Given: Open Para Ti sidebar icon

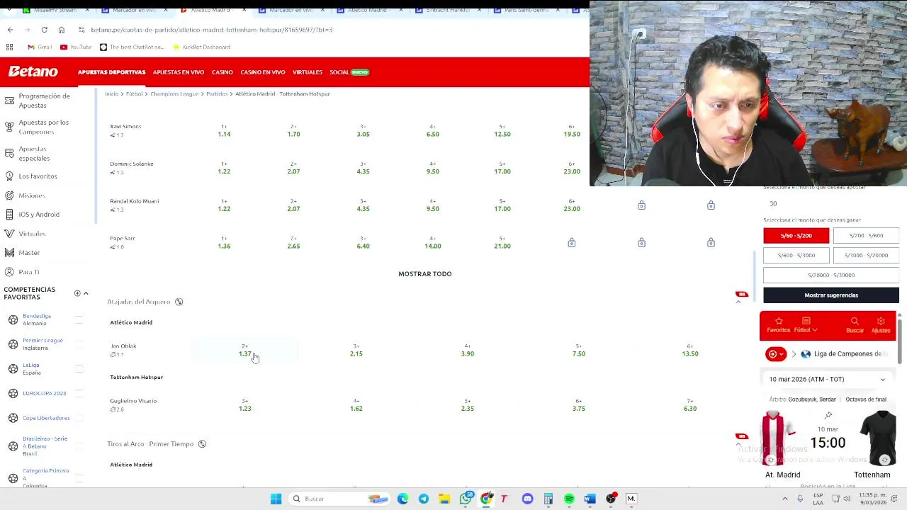Looking at the screenshot, I should point(9,272).
